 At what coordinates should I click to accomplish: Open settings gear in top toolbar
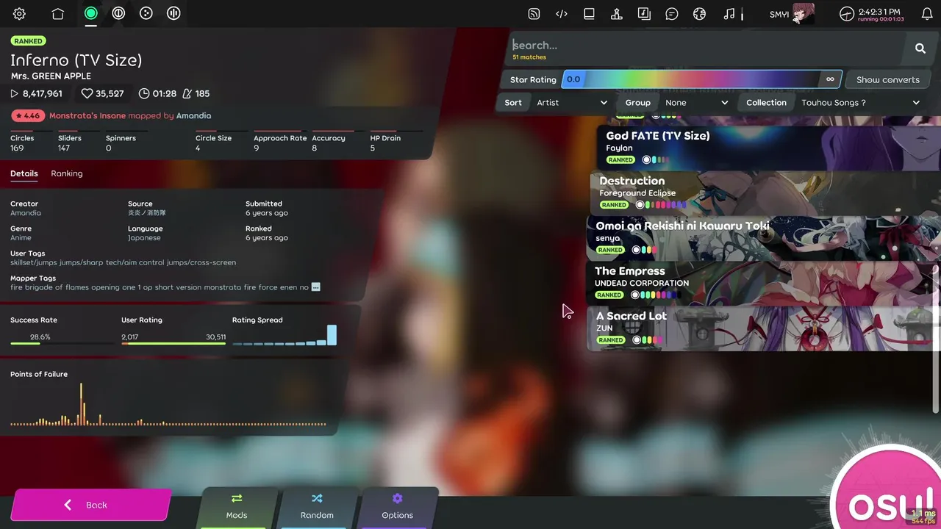point(20,13)
